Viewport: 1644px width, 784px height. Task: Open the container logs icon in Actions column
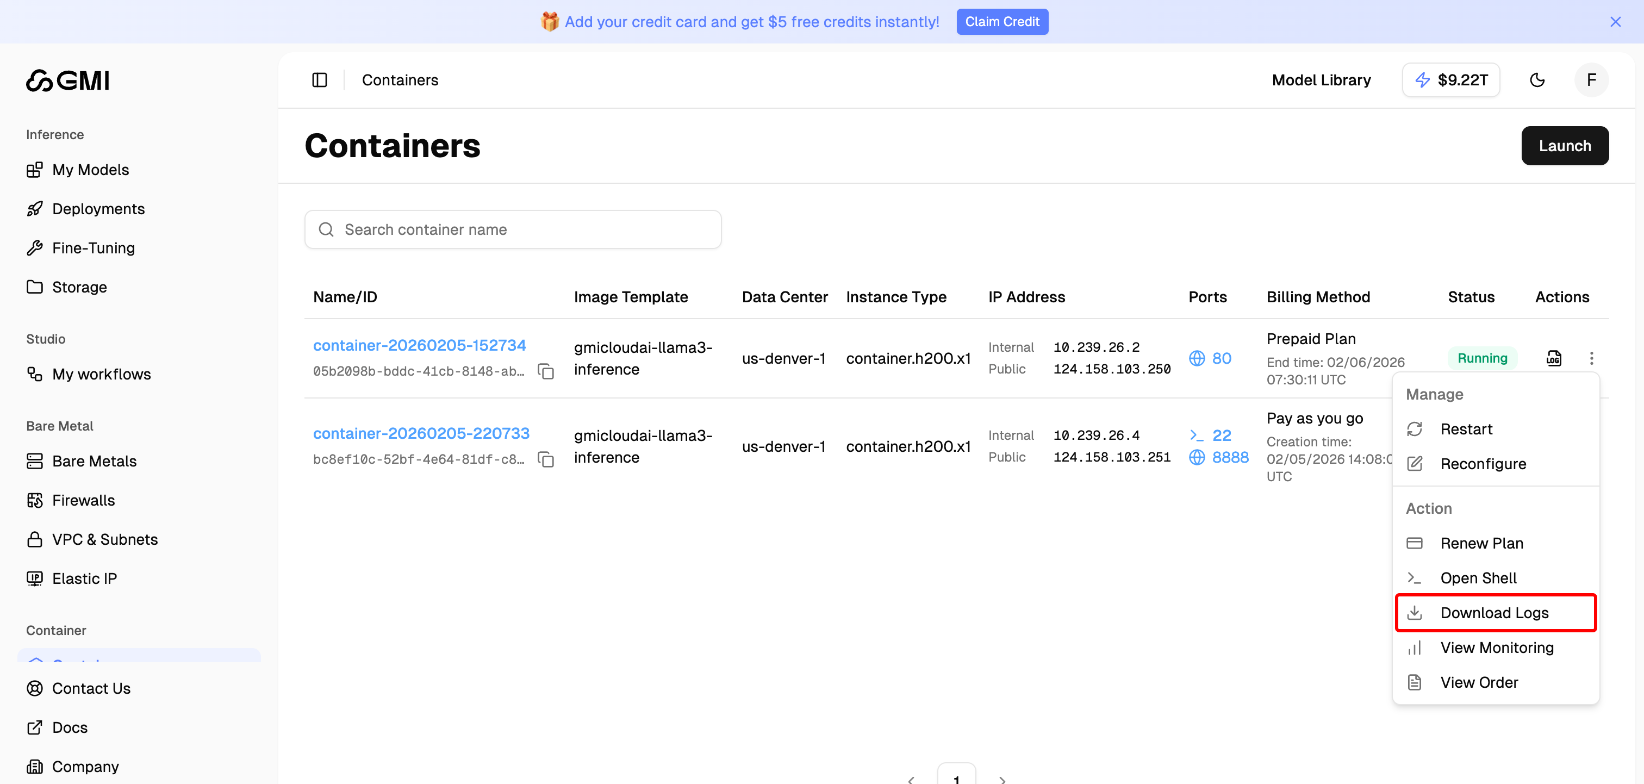(1555, 358)
